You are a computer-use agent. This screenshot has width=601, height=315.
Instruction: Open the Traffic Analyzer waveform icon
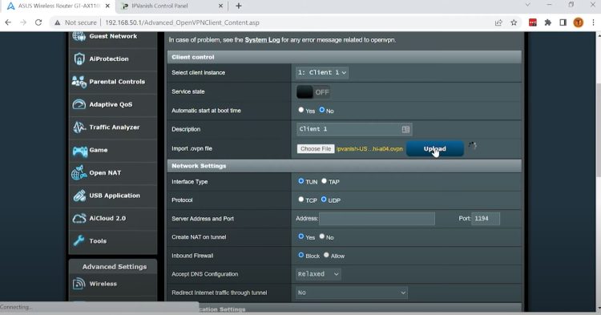click(x=79, y=127)
